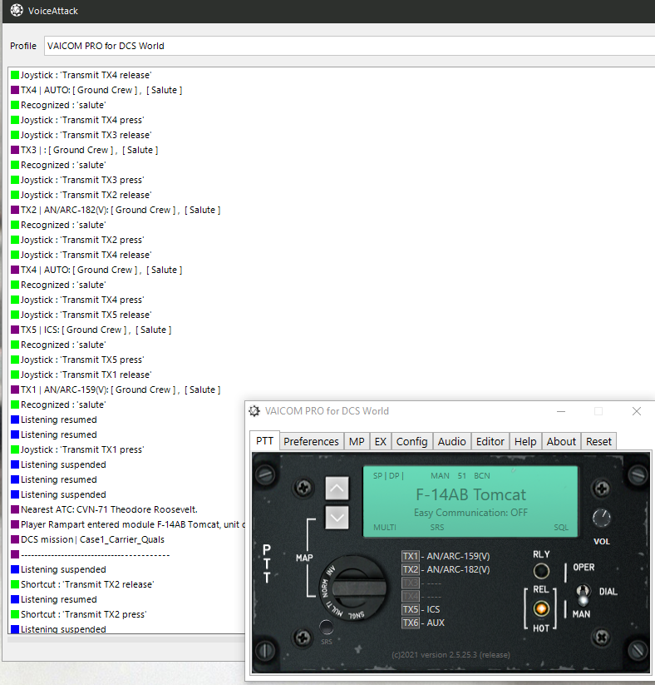This screenshot has height=685, width=655.
Task: Select log line 'Player Rampart entered module F-14AB Tomcat'
Action: tap(128, 524)
